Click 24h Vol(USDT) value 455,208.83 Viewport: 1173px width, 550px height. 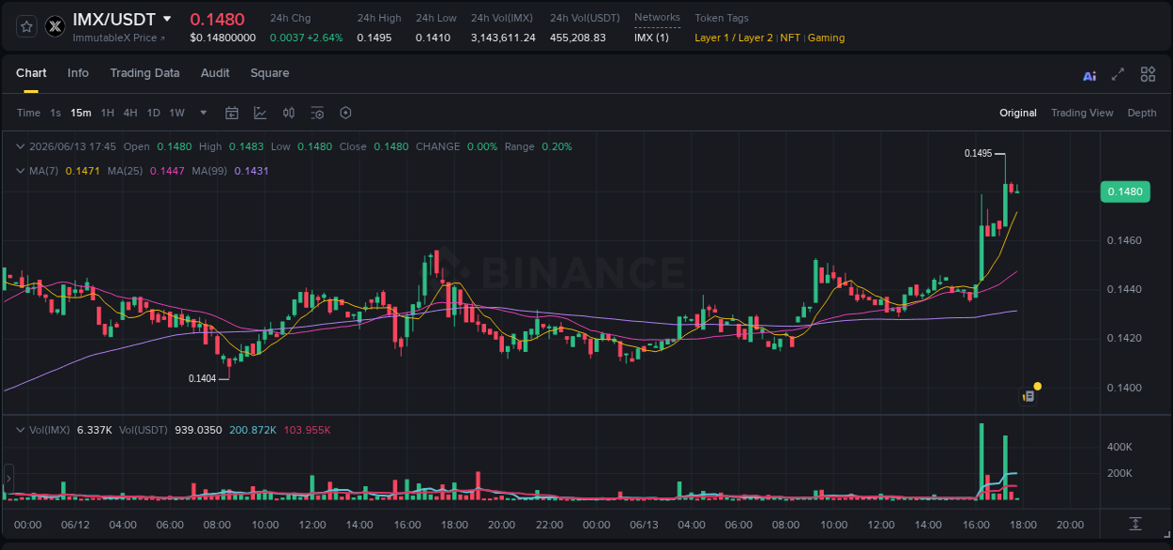tap(578, 38)
